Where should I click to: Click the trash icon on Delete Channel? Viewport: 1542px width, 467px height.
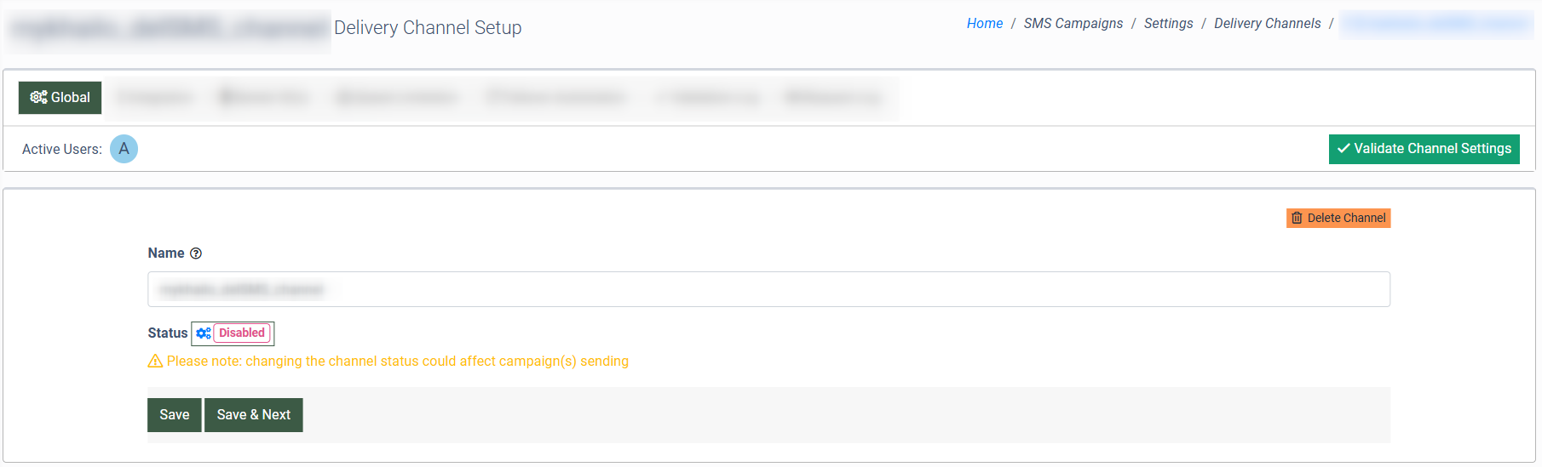click(x=1297, y=219)
